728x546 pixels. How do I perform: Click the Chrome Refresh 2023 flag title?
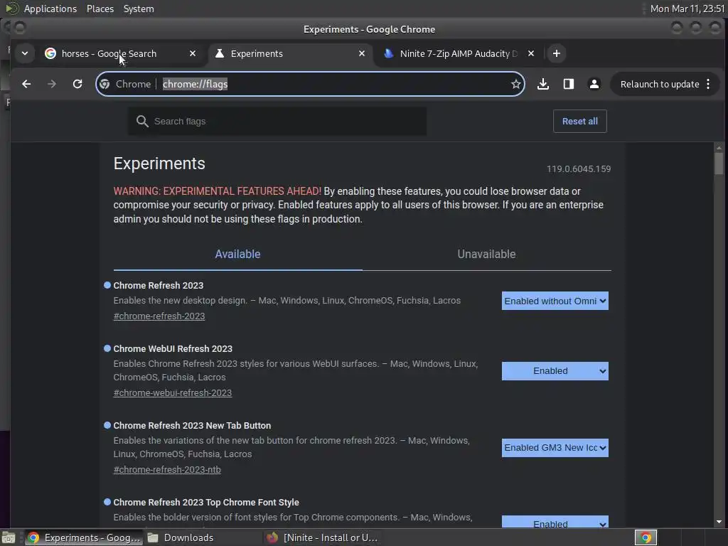[x=159, y=286]
